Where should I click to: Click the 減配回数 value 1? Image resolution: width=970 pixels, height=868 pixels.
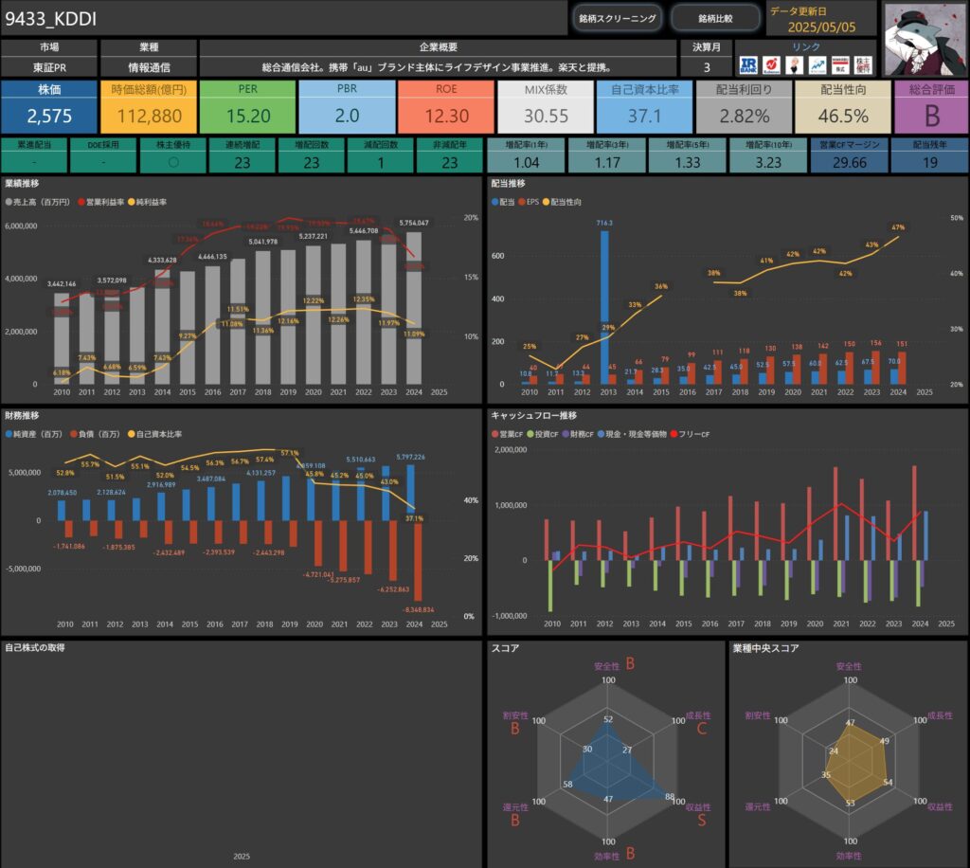[381, 163]
